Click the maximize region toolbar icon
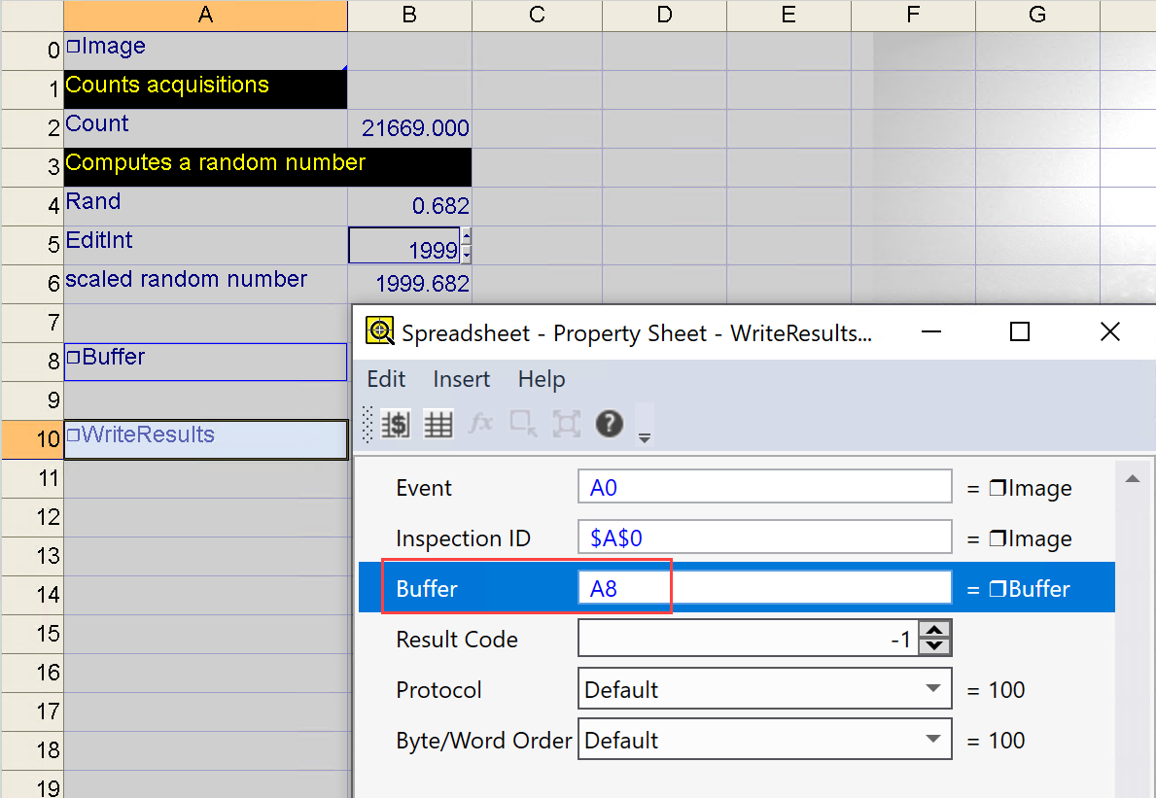Image resolution: width=1156 pixels, height=798 pixels. (566, 424)
